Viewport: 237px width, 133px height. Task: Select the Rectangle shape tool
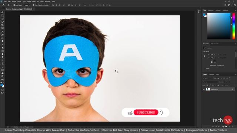pyautogui.click(x=3, y=70)
